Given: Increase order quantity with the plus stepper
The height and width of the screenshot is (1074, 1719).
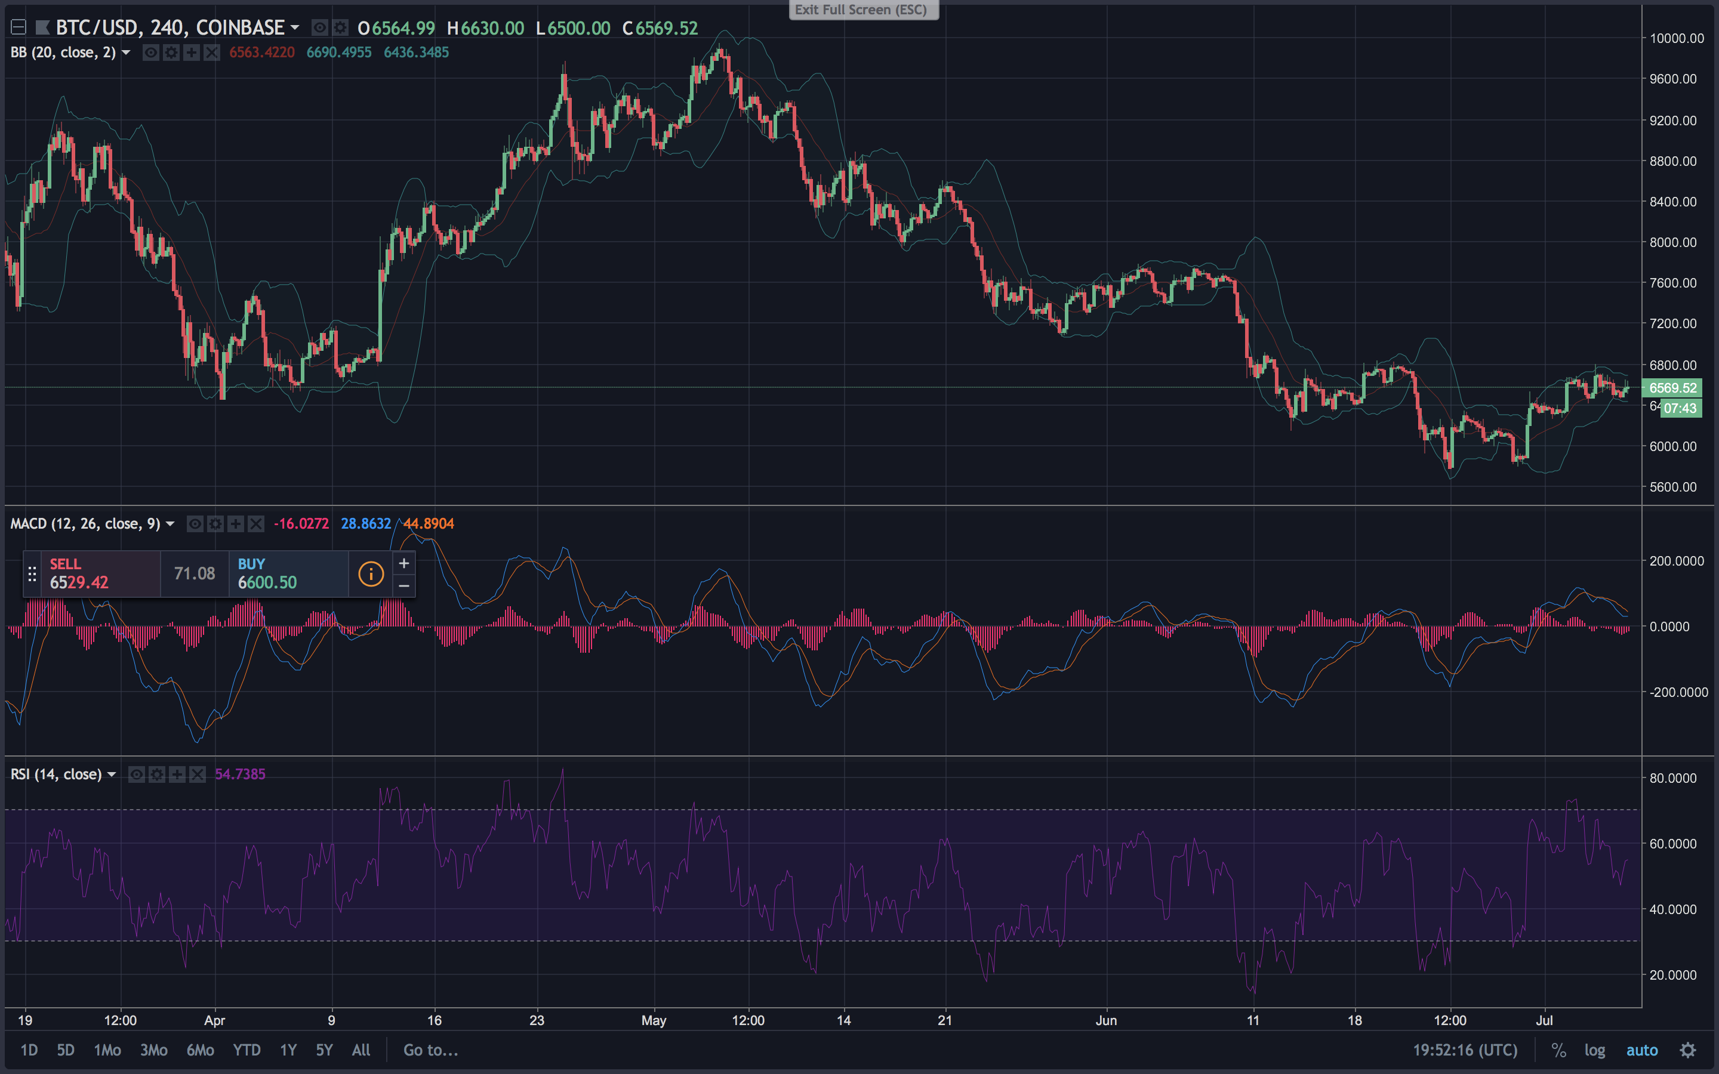Looking at the screenshot, I should [403, 563].
